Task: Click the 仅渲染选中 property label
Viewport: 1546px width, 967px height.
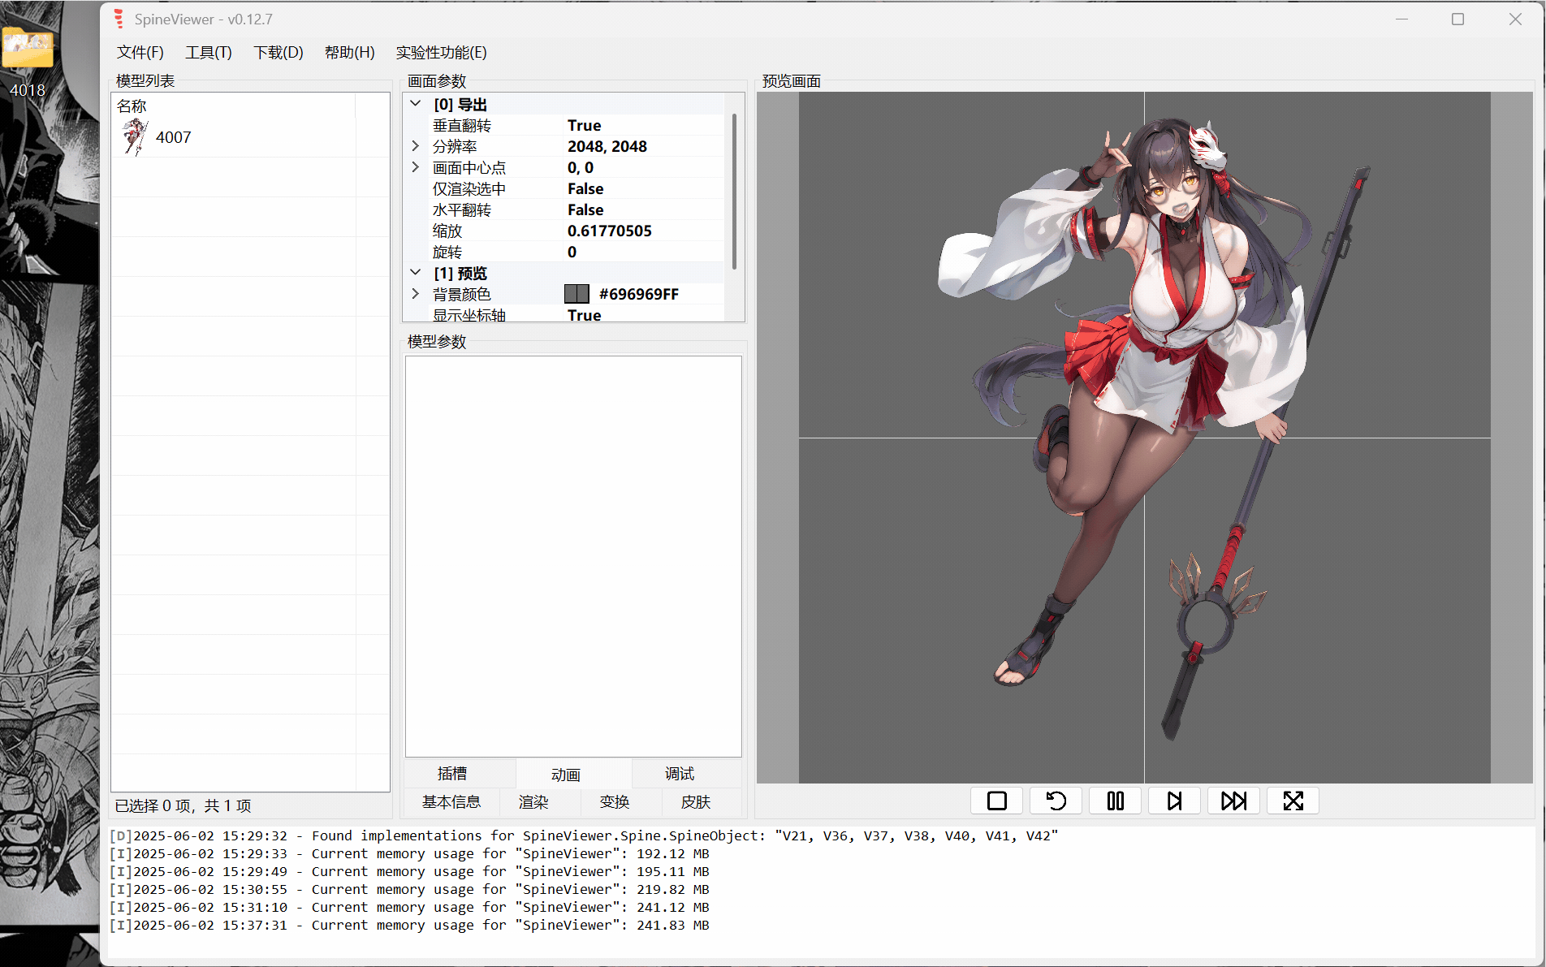Action: (469, 188)
